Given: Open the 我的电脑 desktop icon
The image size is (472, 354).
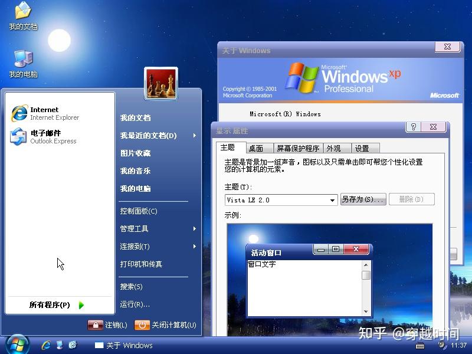Looking at the screenshot, I should (23, 64).
